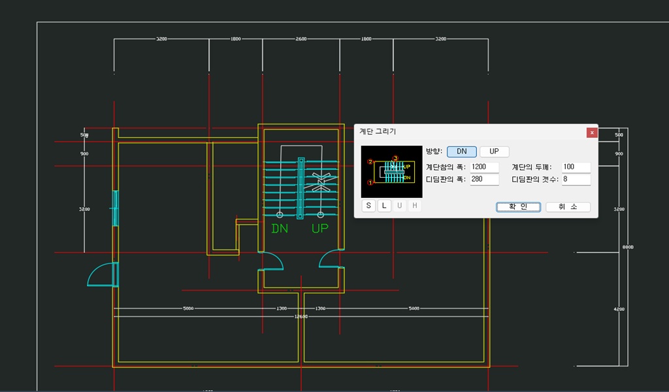Choose the greyed H stair type button
The height and width of the screenshot is (392, 669).
tap(415, 206)
